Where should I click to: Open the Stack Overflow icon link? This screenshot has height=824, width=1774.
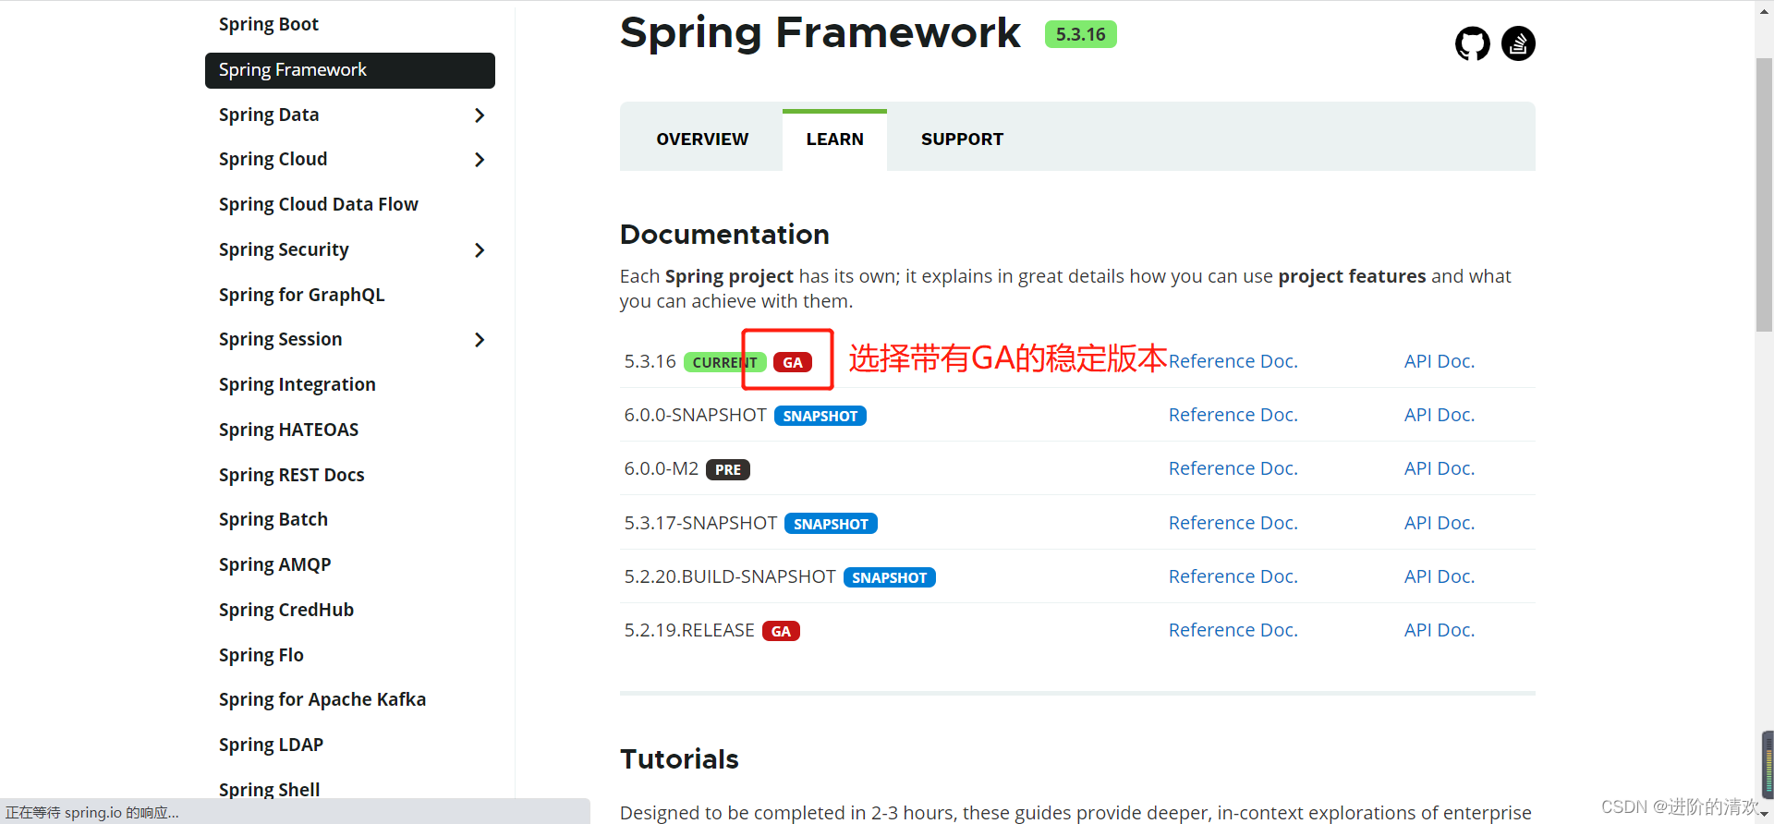pyautogui.click(x=1518, y=43)
